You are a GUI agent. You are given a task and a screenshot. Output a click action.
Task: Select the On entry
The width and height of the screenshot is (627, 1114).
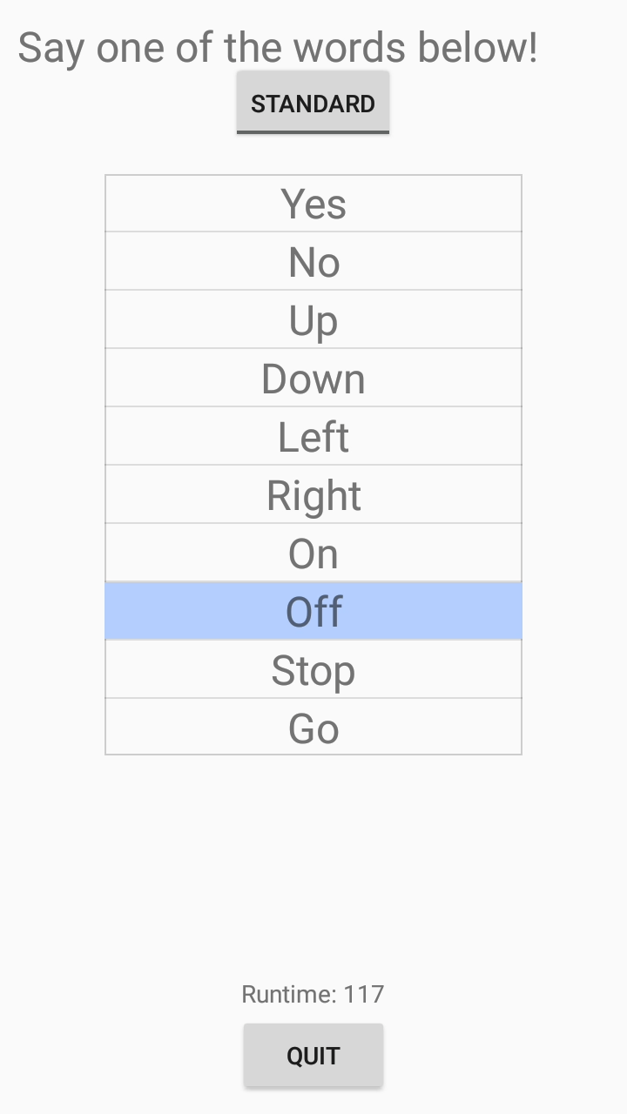(x=313, y=554)
